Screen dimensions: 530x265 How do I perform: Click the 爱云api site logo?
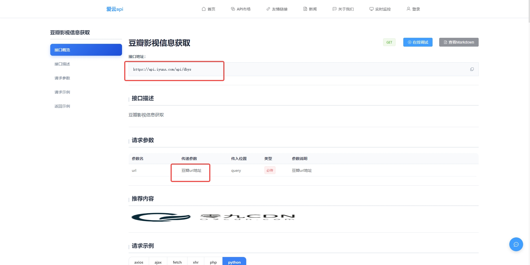(115, 9)
